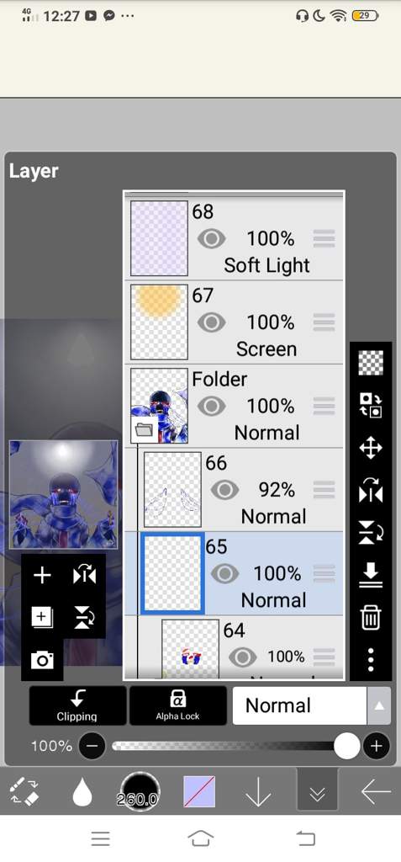
Task: Hide layer 68 with eye icon
Action: tap(212, 238)
